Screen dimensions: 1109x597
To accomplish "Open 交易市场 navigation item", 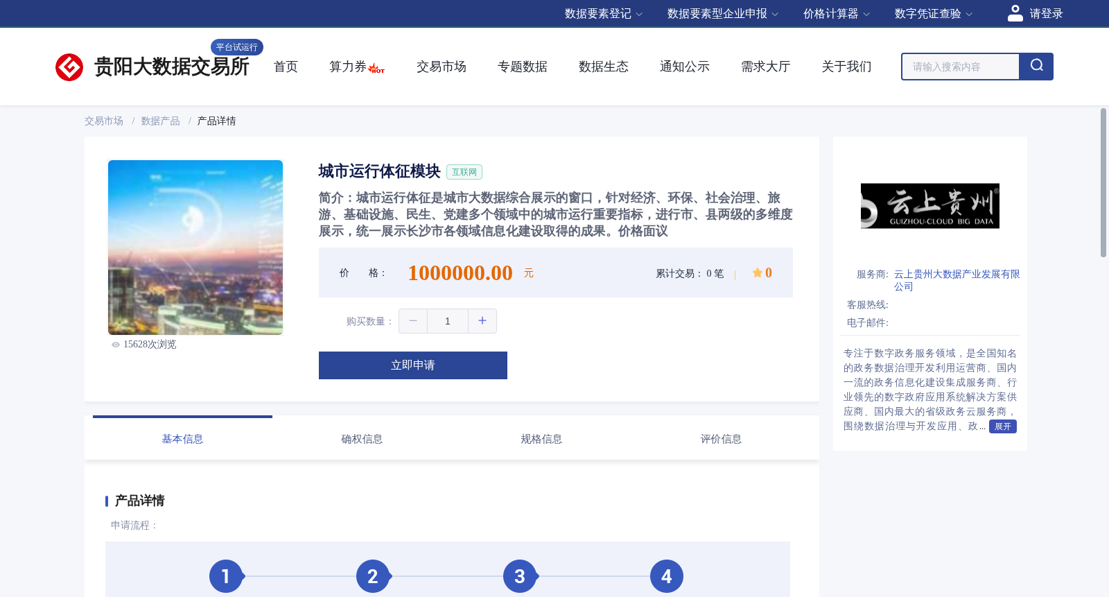I will [442, 67].
